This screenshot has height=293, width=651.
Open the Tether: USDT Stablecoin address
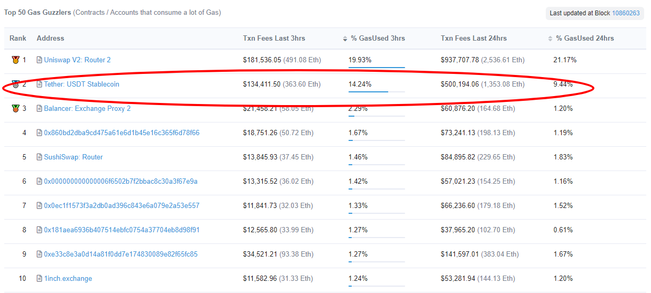[x=81, y=84]
